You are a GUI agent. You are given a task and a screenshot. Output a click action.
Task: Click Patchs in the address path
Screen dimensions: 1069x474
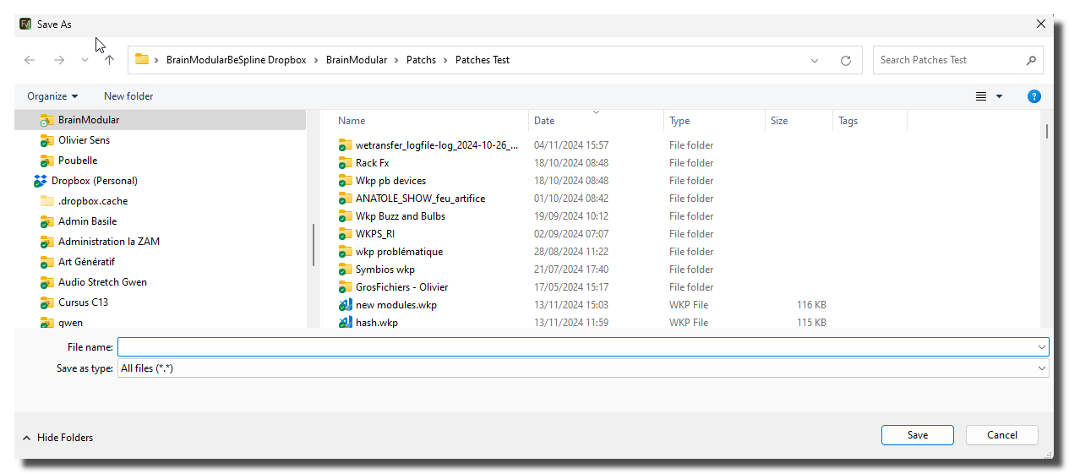[421, 60]
